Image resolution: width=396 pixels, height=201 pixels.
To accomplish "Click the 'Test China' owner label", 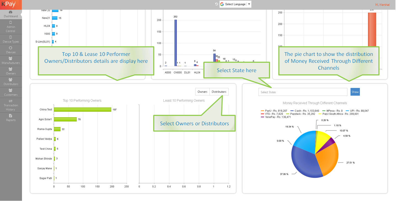I will (x=46, y=149).
